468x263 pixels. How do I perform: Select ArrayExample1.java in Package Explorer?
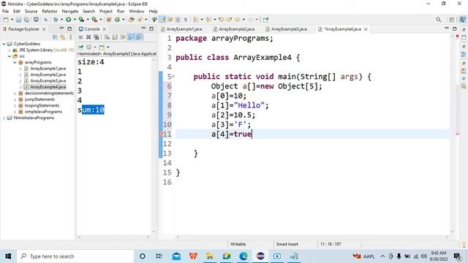point(48,69)
